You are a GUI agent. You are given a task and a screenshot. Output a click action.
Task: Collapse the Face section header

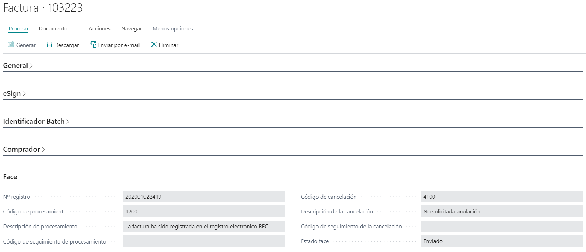(x=10, y=176)
